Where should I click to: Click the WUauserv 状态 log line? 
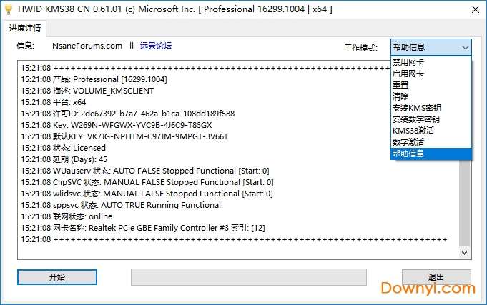(145, 171)
